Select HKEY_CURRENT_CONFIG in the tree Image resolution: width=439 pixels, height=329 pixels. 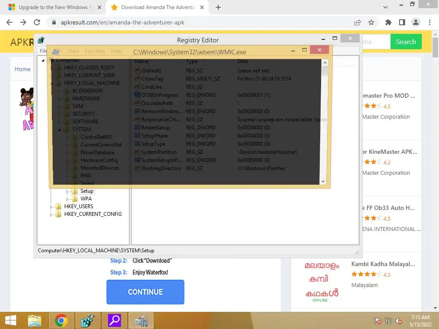click(93, 214)
